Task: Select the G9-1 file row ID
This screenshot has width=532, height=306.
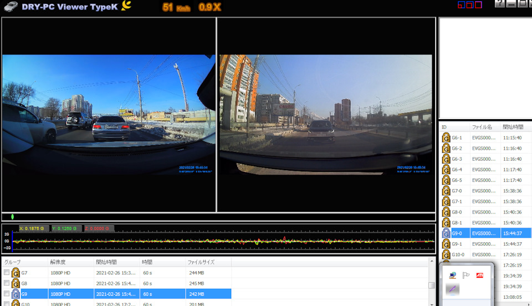Action: pyautogui.click(x=457, y=244)
